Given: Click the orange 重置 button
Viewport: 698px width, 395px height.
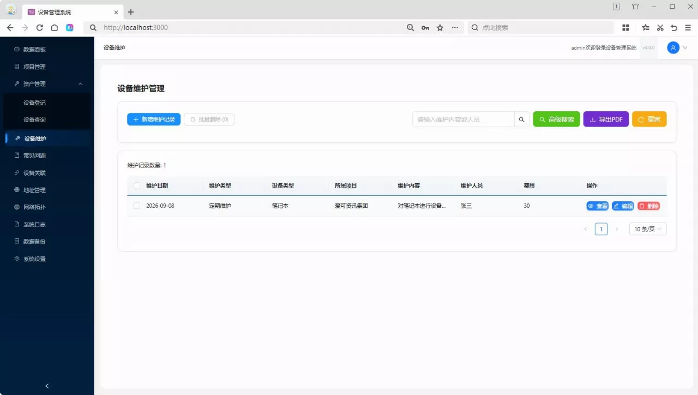Looking at the screenshot, I should 649,119.
